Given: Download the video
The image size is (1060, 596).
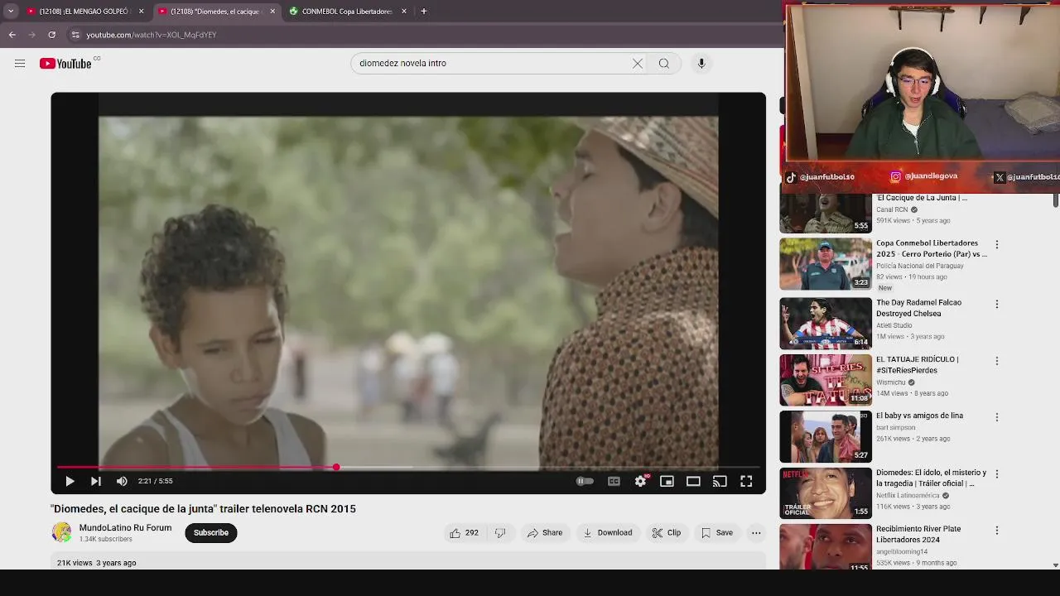Looking at the screenshot, I should (607, 533).
